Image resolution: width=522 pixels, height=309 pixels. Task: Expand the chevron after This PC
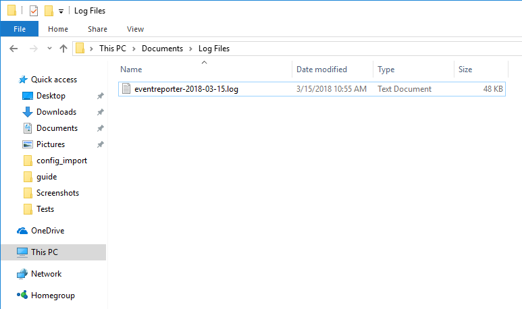click(x=134, y=49)
